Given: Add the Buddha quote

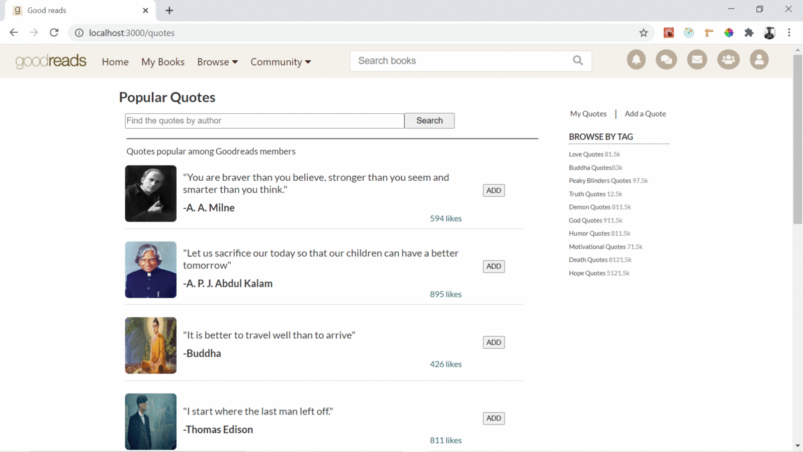Looking at the screenshot, I should (494, 342).
